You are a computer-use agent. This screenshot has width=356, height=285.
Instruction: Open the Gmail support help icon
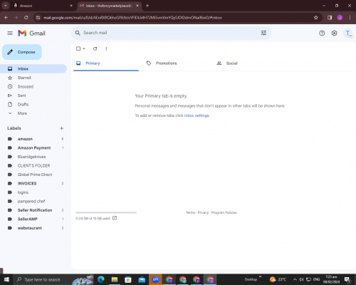(322, 33)
